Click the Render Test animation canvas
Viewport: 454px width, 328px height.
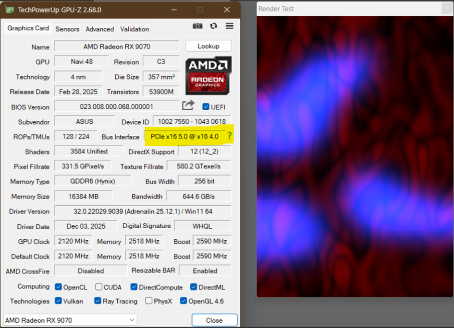pos(355,156)
